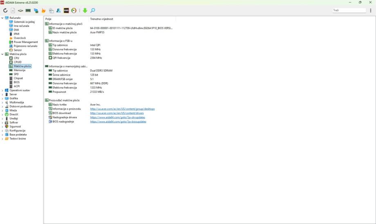Expand the Multimedija tree node
This screenshot has width=376, height=224.
(2, 103)
